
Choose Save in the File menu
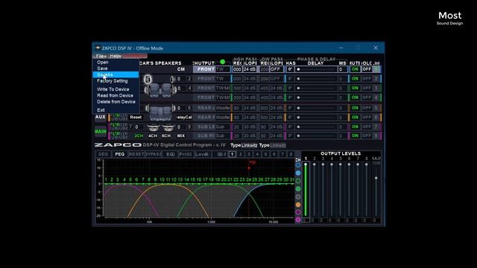click(102, 68)
